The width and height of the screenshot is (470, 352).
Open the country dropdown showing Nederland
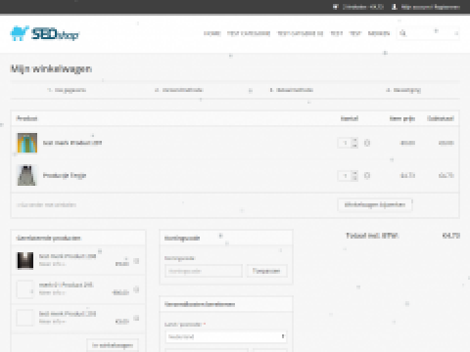pyautogui.click(x=226, y=336)
